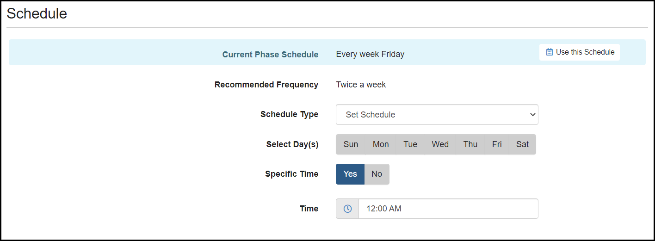Click the Time field showing 12:00 AM
655x241 pixels.
448,209
